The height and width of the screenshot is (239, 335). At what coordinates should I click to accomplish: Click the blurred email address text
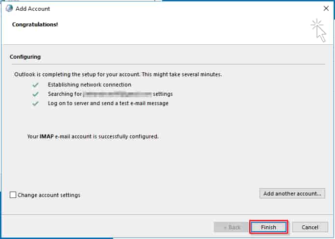pos(117,94)
